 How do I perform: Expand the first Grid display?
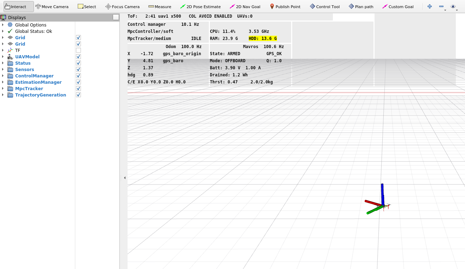coord(3,37)
